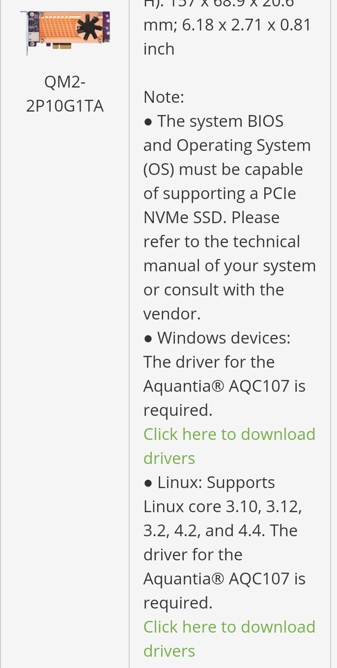The image size is (337, 668).
Task: Click 'and Operating System' text line
Action: click(x=227, y=145)
